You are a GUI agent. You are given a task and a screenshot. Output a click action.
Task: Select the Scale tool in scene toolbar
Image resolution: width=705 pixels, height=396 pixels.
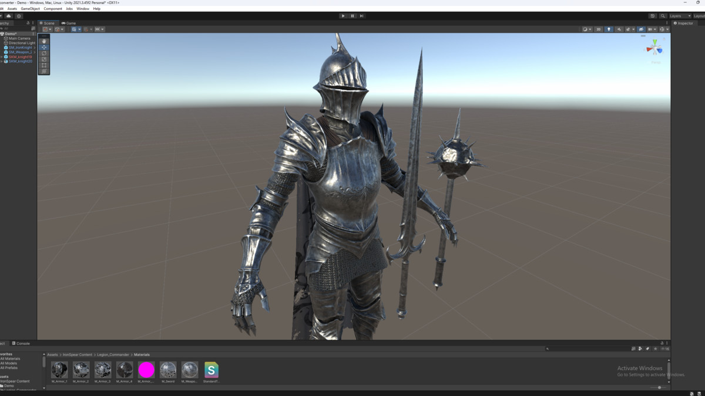click(x=43, y=59)
